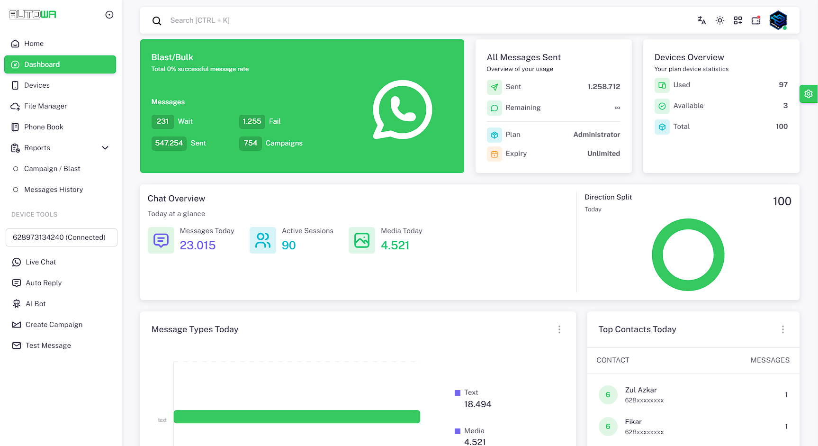Open the AI Bot tool
Image resolution: width=818 pixels, height=446 pixels.
(x=35, y=303)
